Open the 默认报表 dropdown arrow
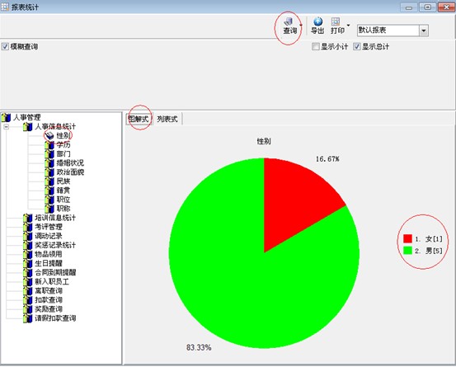 coord(424,31)
